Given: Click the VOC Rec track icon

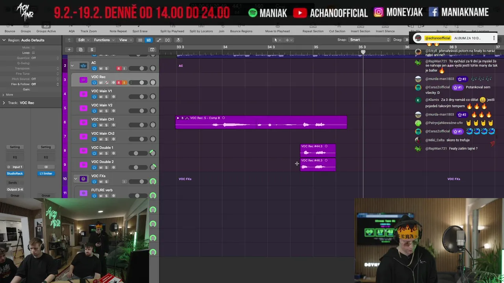Looking at the screenshot, I should click(83, 80).
